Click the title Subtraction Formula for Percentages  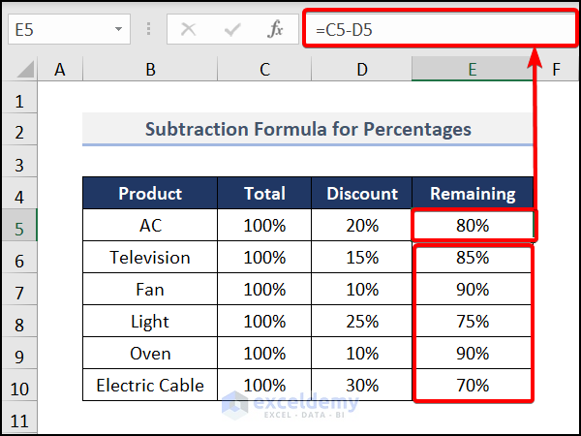308,129
